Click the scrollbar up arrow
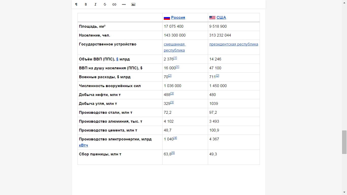This screenshot has width=347, height=195. tap(344, 2)
